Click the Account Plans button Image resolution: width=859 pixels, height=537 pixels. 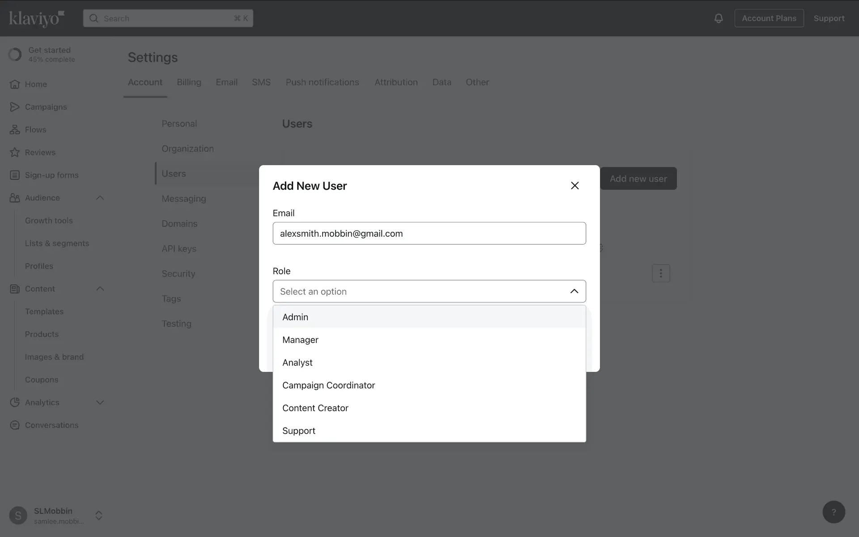[x=769, y=18]
